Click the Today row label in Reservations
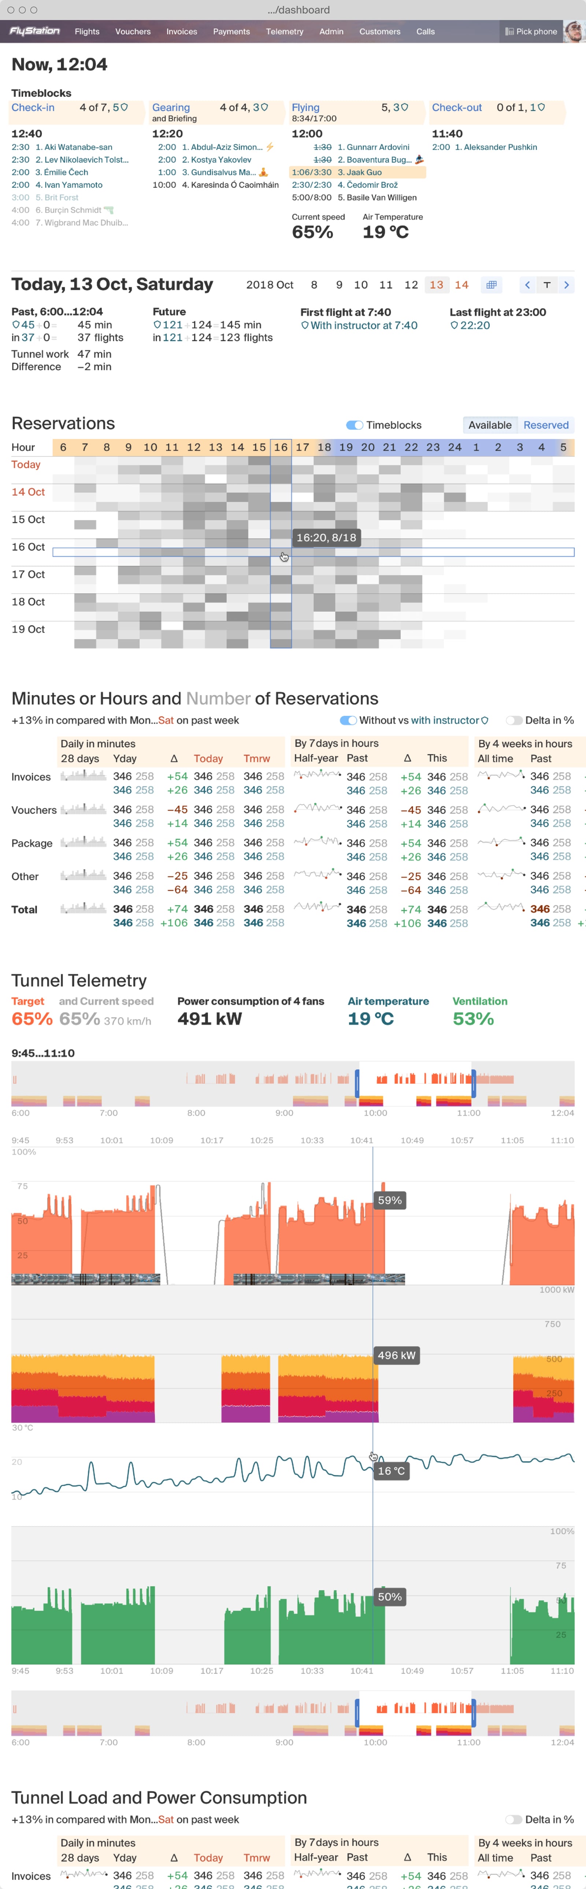 tap(26, 465)
